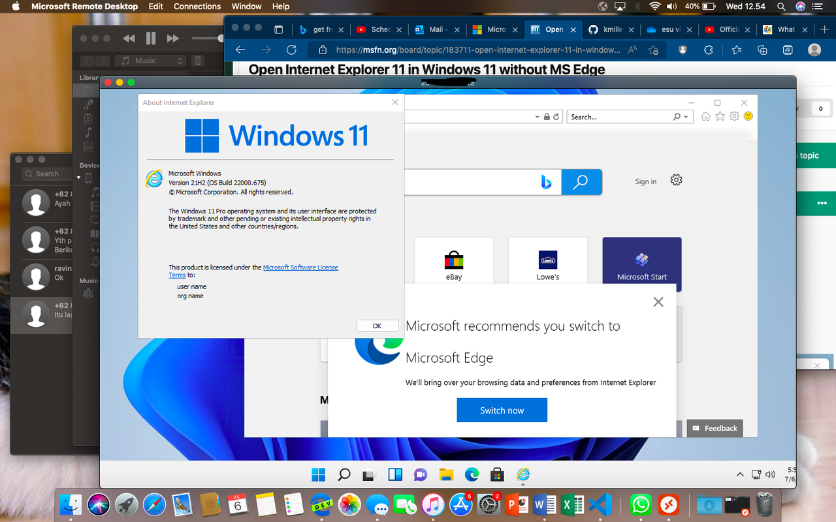Open Internet Explorer favorites star
The image size is (836, 522).
click(x=720, y=116)
